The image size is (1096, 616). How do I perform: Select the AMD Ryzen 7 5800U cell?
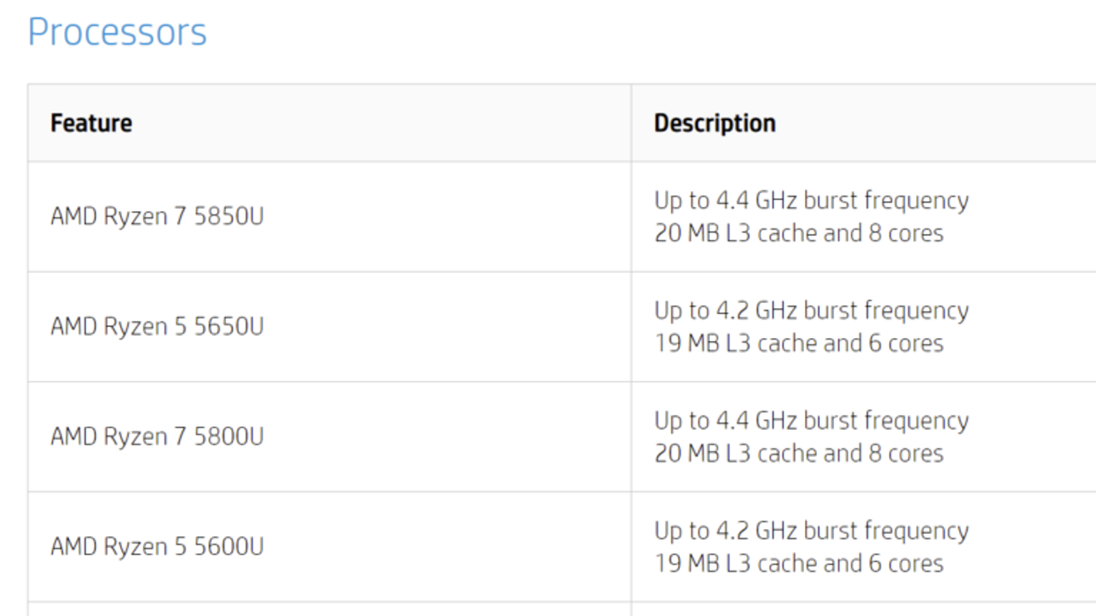coord(157,437)
